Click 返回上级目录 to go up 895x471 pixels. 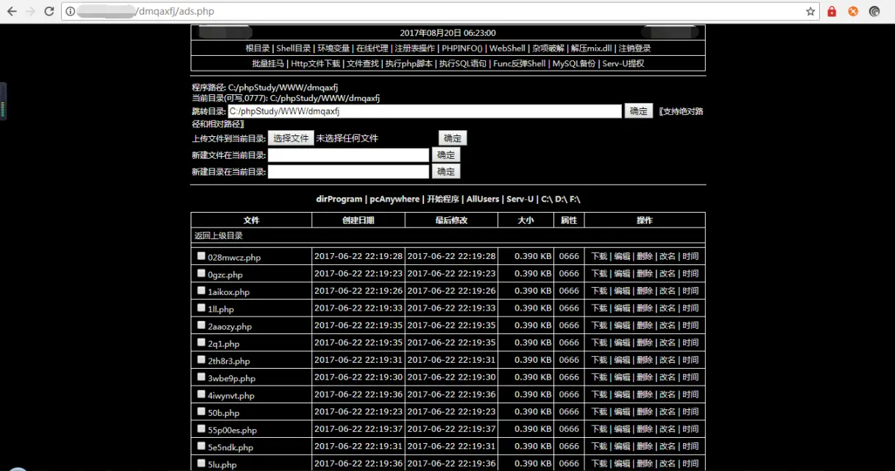pyautogui.click(x=219, y=236)
